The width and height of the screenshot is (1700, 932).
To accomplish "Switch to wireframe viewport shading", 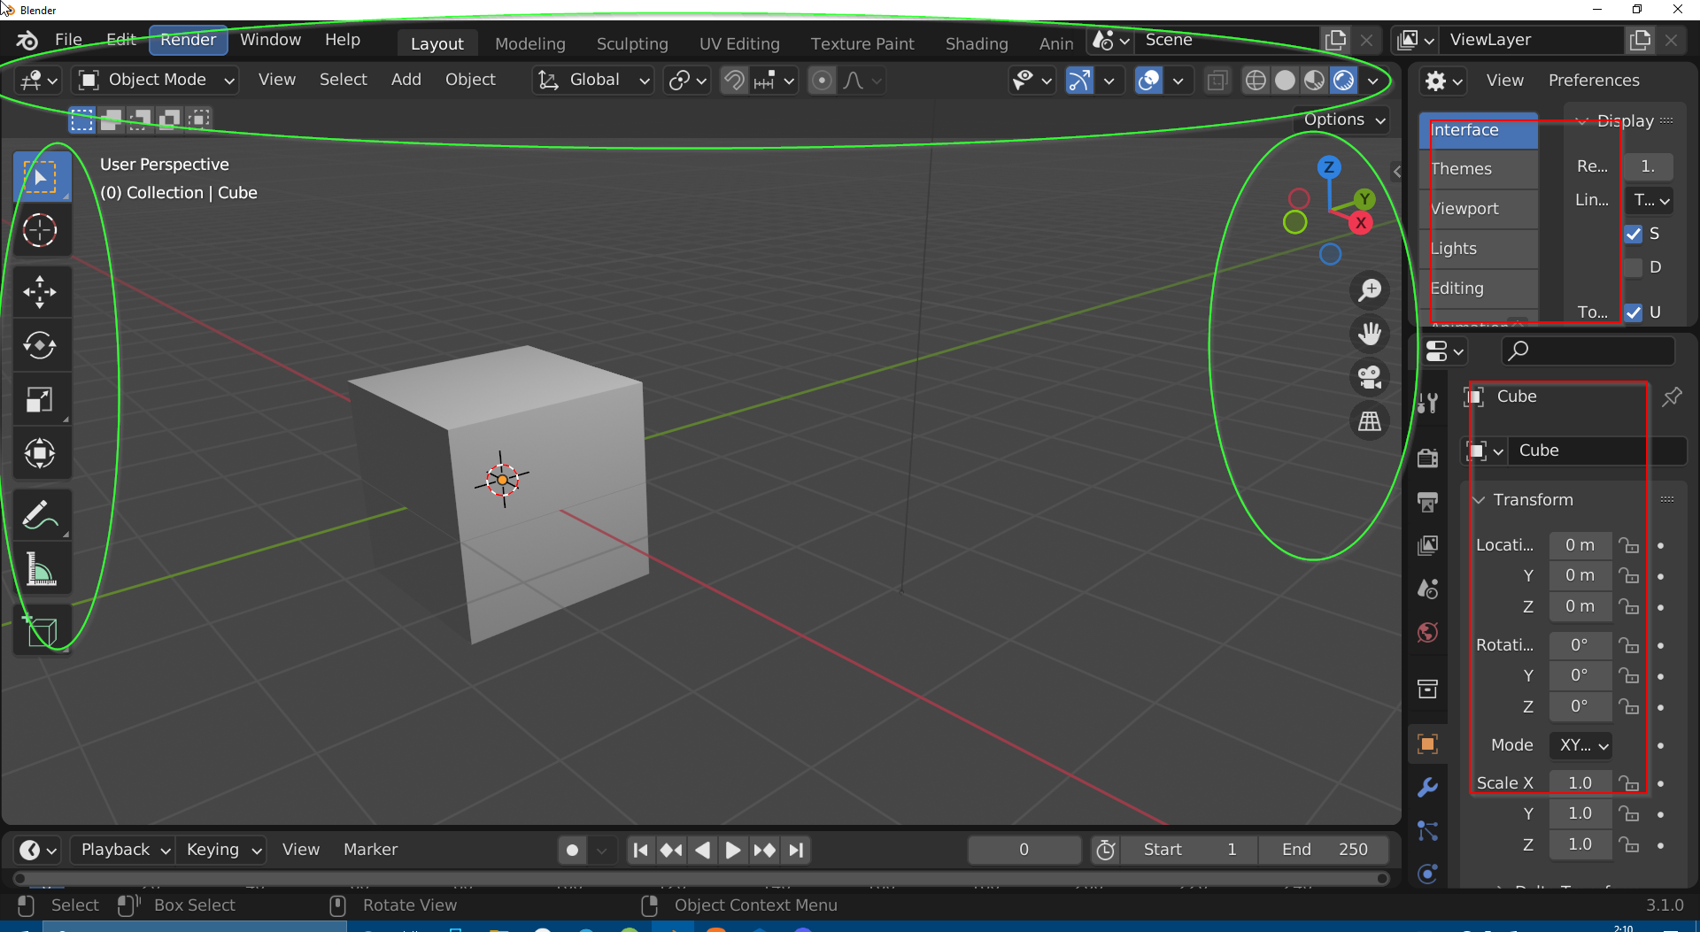I will point(1256,81).
